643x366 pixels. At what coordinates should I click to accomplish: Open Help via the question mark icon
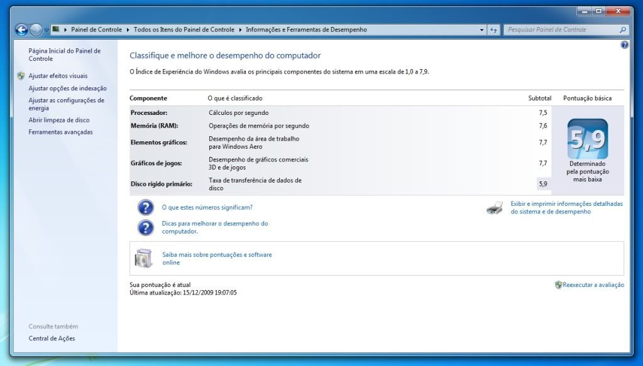[x=624, y=45]
